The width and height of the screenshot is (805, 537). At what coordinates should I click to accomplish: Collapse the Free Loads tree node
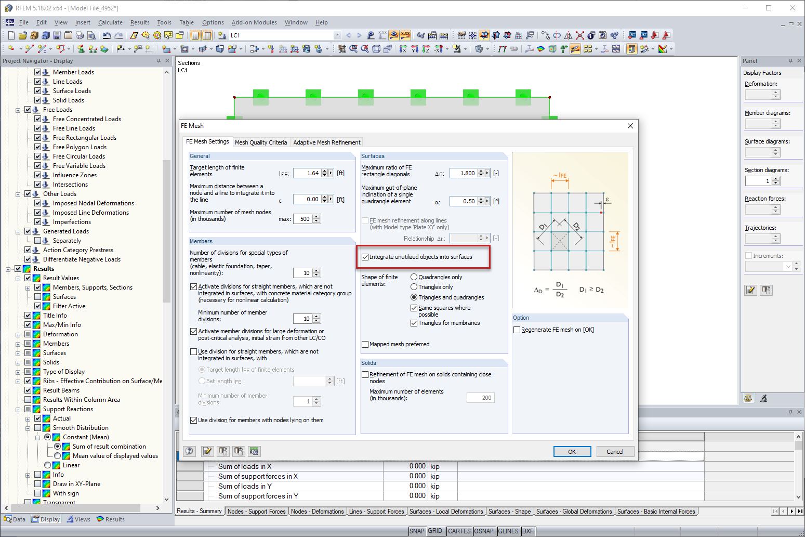(x=18, y=110)
